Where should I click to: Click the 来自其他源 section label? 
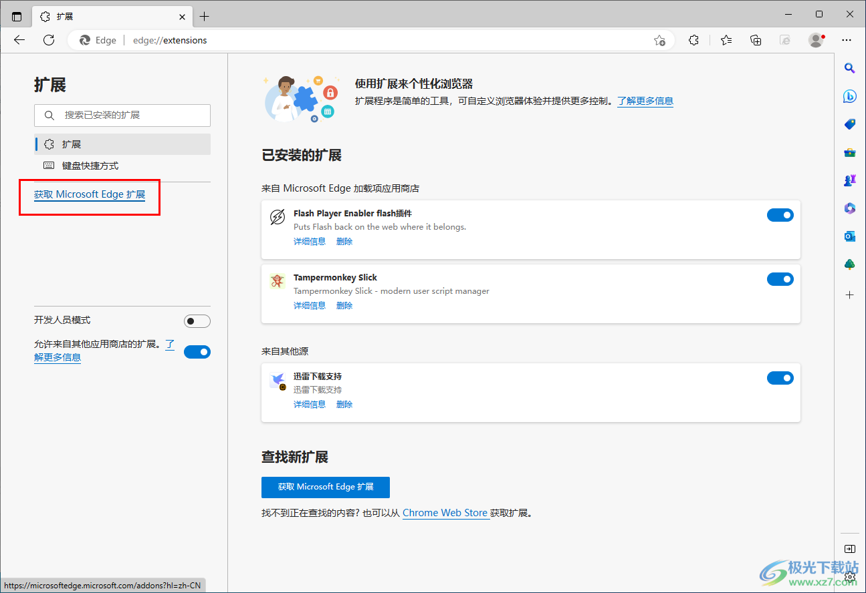[285, 351]
